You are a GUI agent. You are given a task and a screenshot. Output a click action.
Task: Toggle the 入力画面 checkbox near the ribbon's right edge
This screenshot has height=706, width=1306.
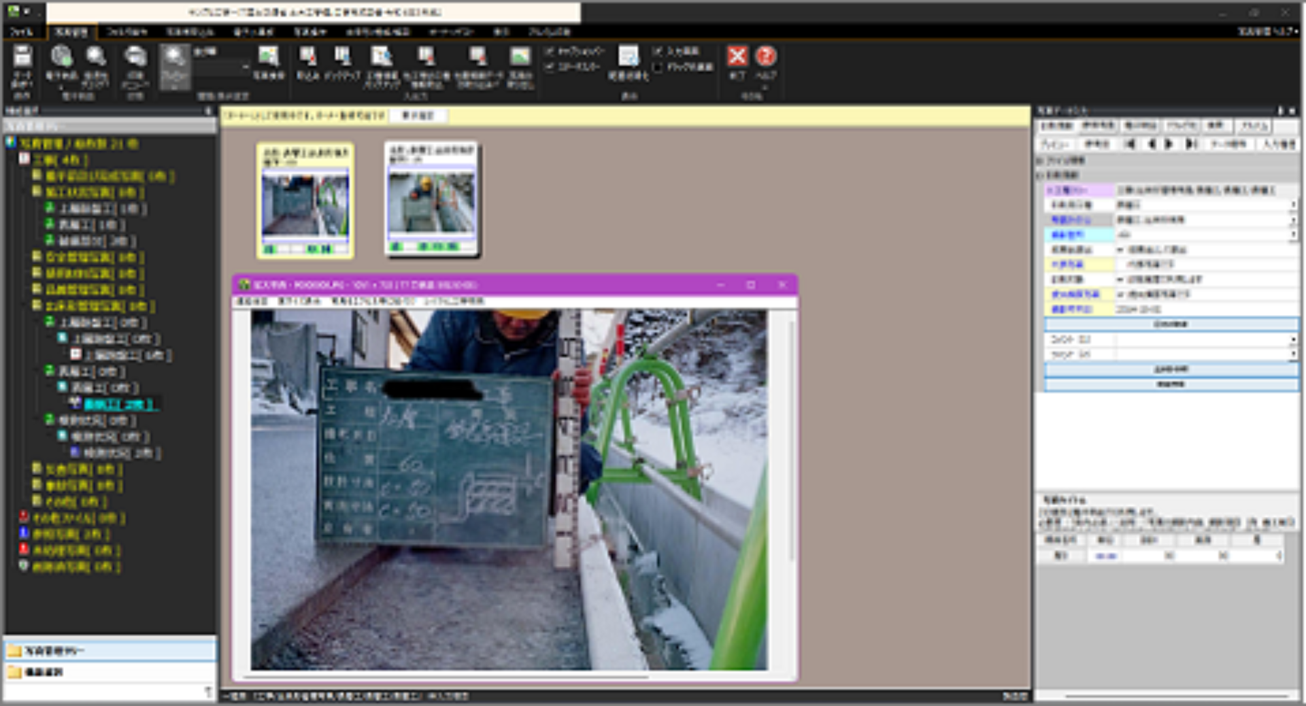pos(656,50)
